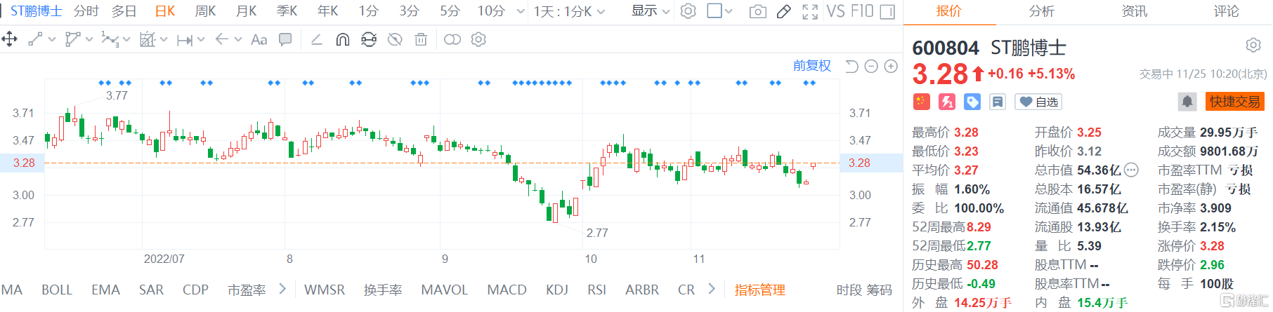
Task: Add stock to 自选 watchlist
Action: click(x=1038, y=102)
